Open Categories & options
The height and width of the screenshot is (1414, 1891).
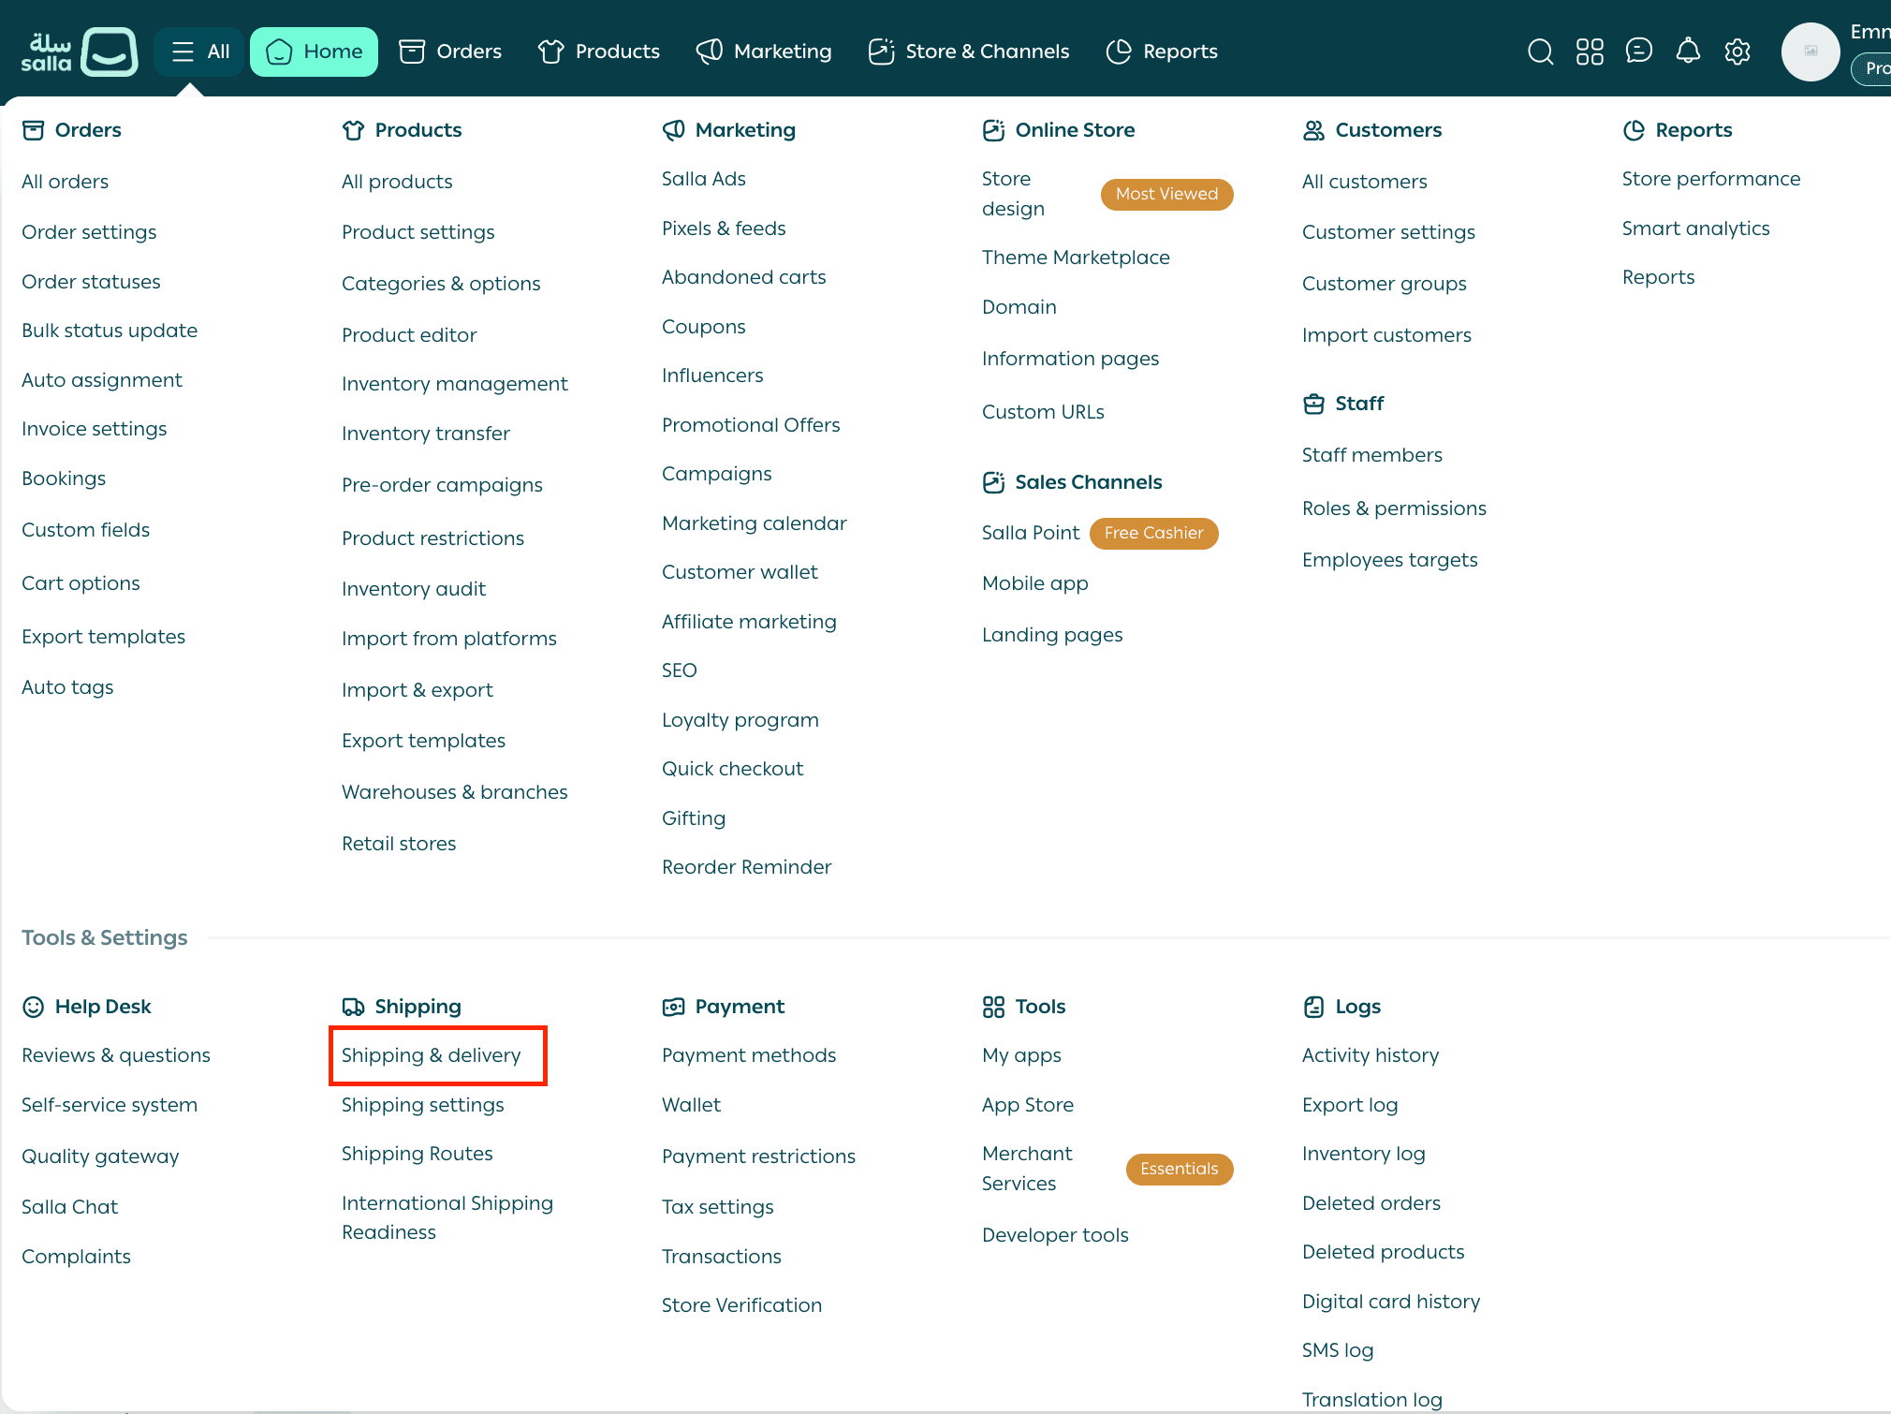441,284
